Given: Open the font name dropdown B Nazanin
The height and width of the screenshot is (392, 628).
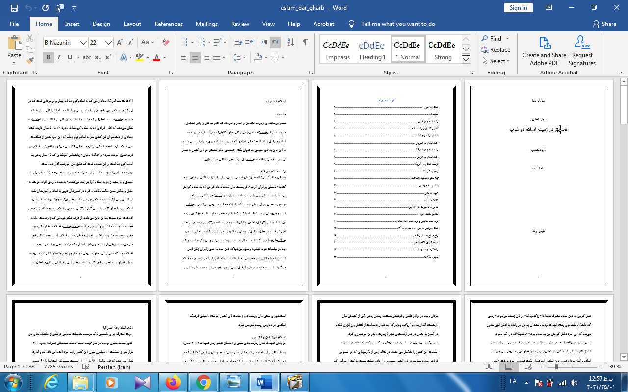Looking at the screenshot, I should (84, 43).
